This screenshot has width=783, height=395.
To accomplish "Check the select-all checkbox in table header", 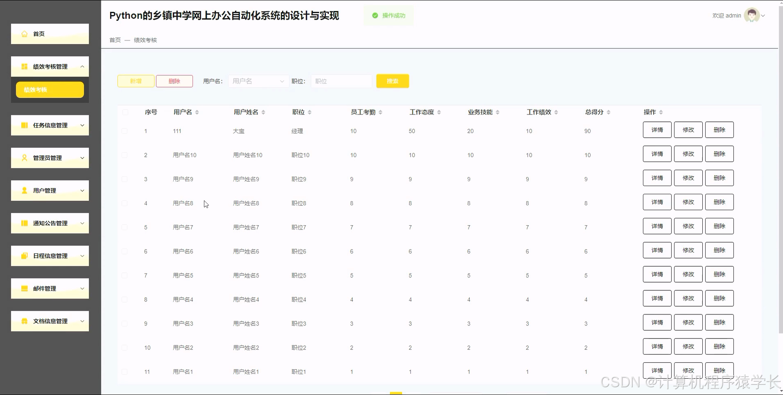I will pyautogui.click(x=125, y=112).
